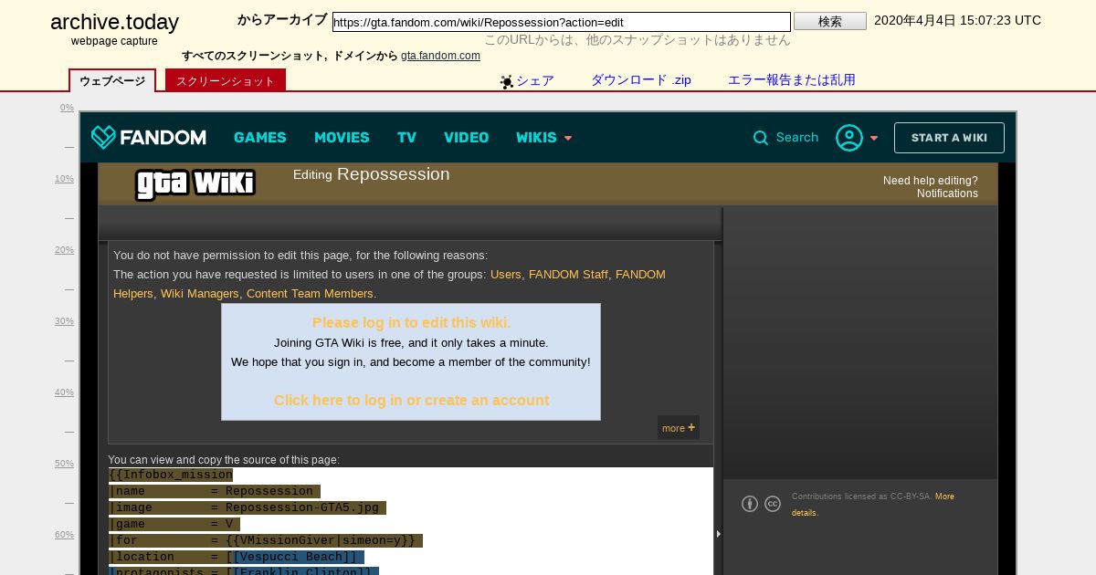Jump to the 20% page marker

coord(64,250)
